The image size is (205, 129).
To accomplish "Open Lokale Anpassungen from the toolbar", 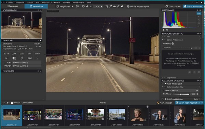I will coord(138,7).
